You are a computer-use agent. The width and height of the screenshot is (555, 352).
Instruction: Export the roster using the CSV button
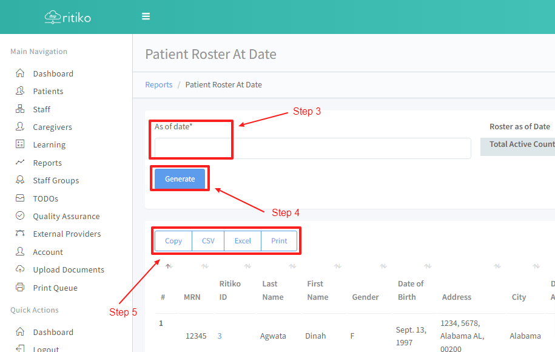(208, 241)
